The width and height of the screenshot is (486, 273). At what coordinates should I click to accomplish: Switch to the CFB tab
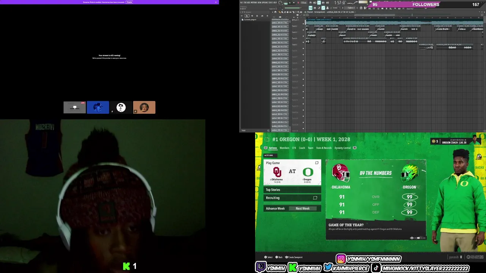pos(294,148)
